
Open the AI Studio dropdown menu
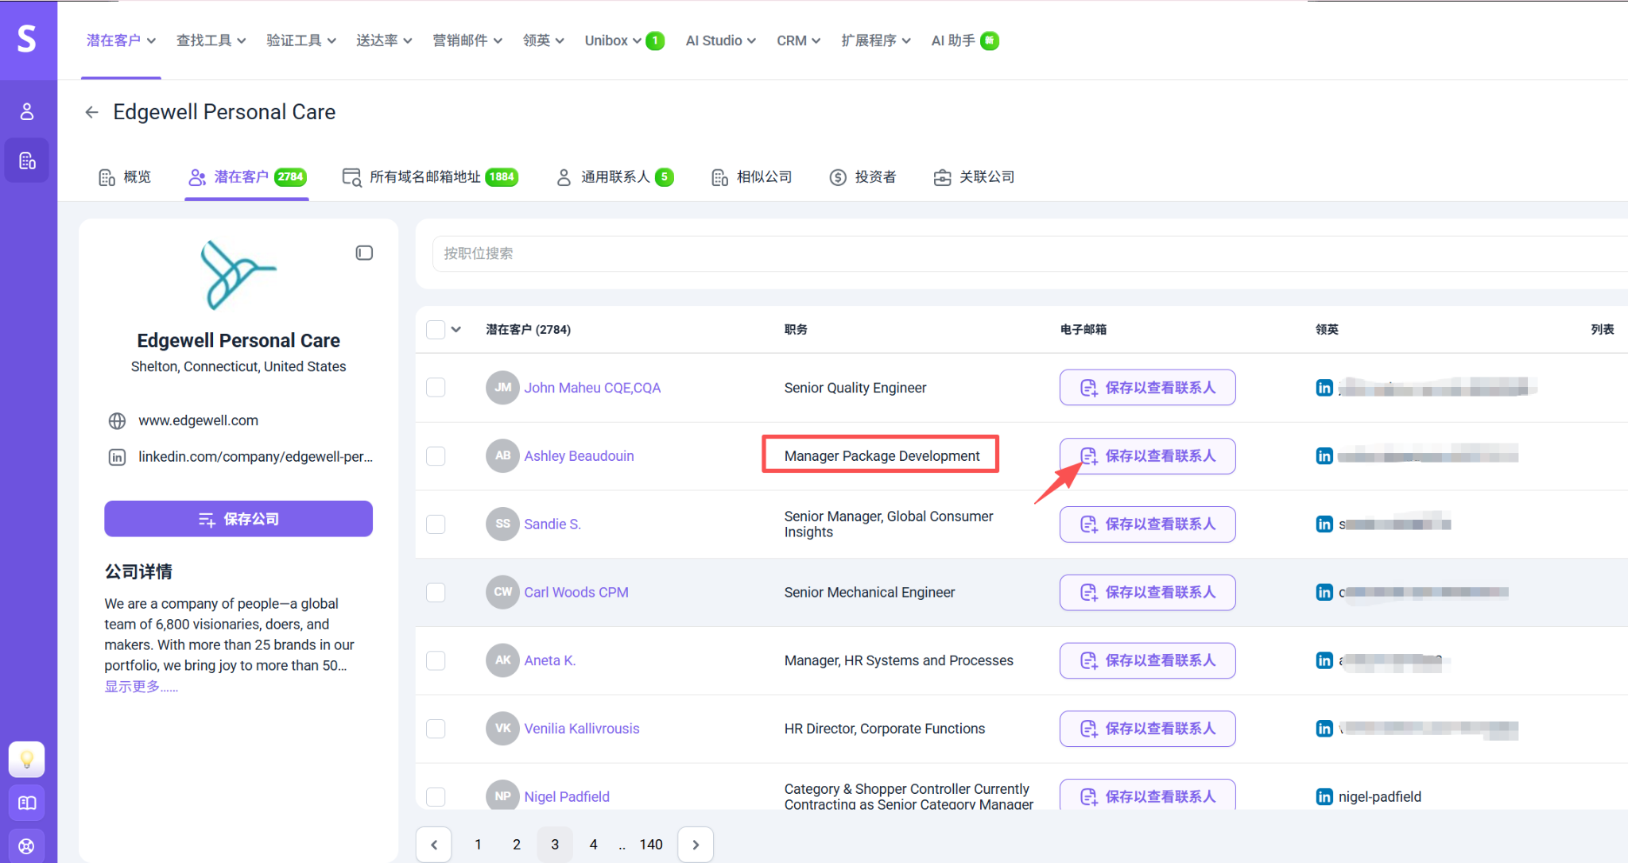[x=720, y=41]
